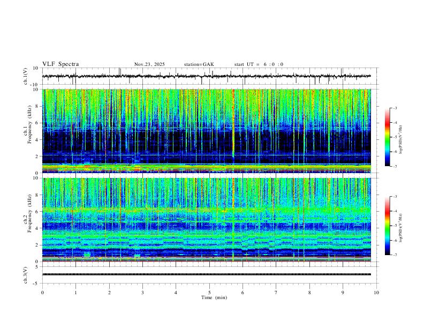The height and width of the screenshot is (328, 424).
Task: Click the upper color bar's '-3' label
Action: tap(395, 108)
